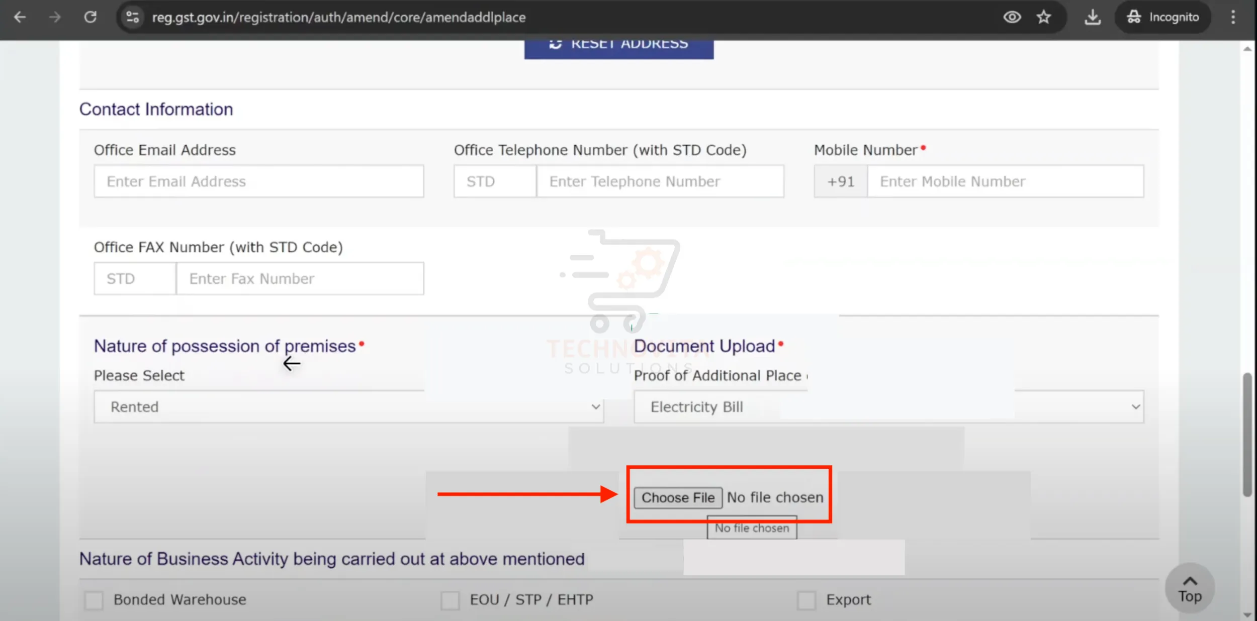Screen dimensions: 1257x621
Task: Click the Top scroll shortcut button
Action: pyautogui.click(x=1190, y=588)
